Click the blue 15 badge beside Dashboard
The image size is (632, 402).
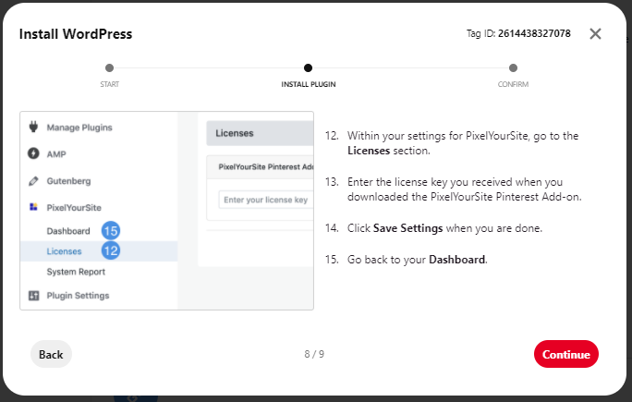(x=111, y=231)
